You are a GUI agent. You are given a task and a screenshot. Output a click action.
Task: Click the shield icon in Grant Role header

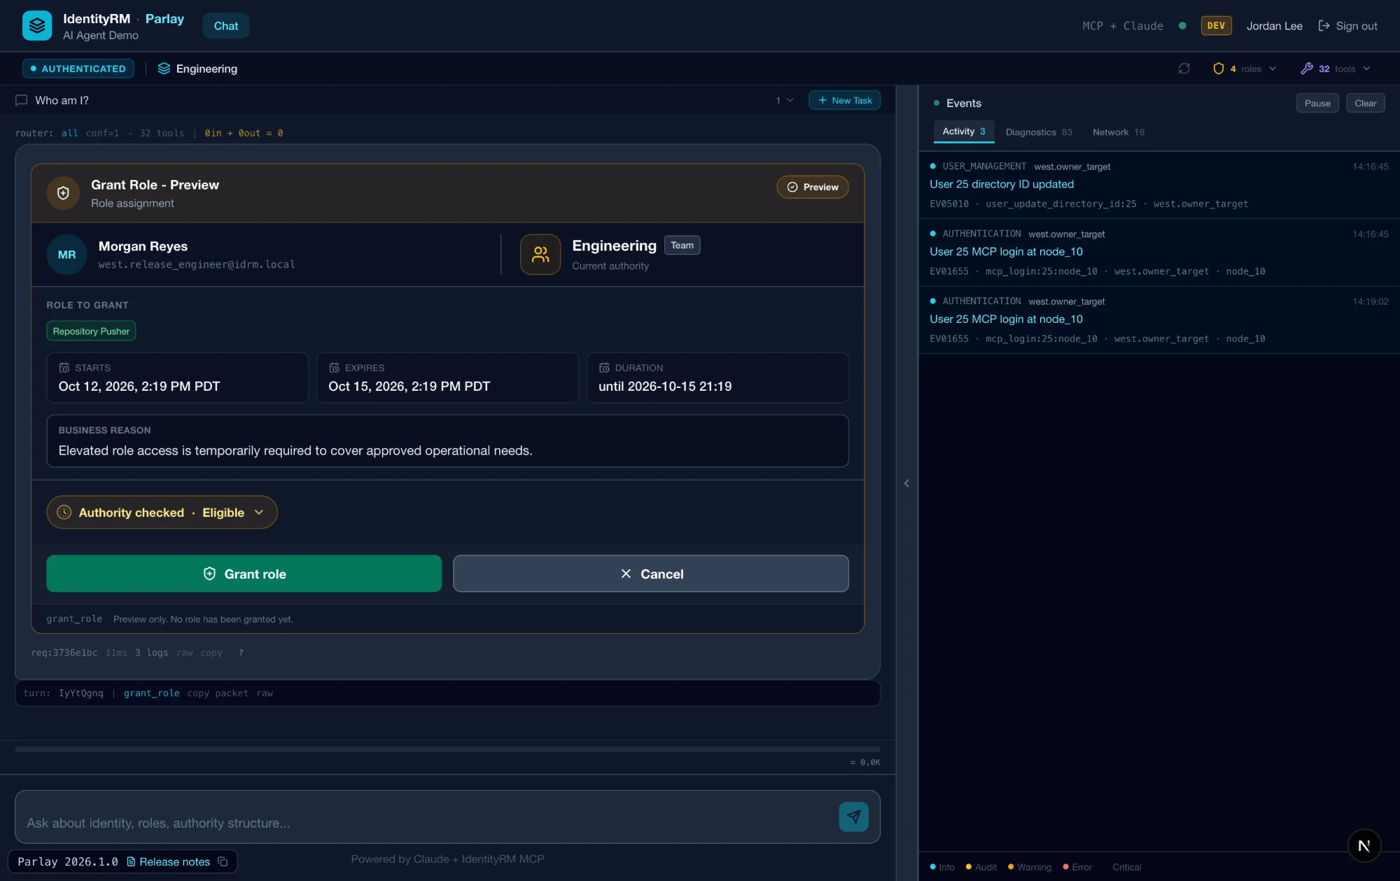point(63,193)
